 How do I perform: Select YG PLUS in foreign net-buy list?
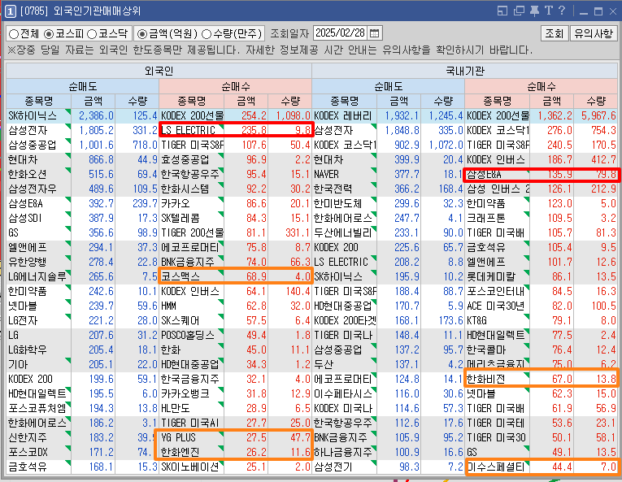coord(178,437)
